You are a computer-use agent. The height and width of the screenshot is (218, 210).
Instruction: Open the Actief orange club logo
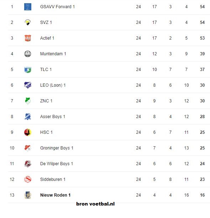click(28, 38)
